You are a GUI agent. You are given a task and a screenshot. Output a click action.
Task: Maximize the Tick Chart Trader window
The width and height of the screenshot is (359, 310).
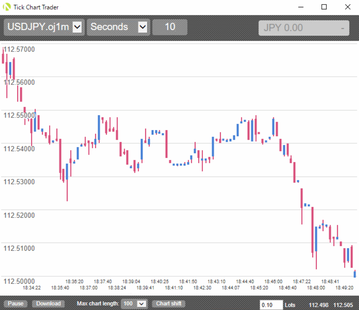[x=324, y=7]
